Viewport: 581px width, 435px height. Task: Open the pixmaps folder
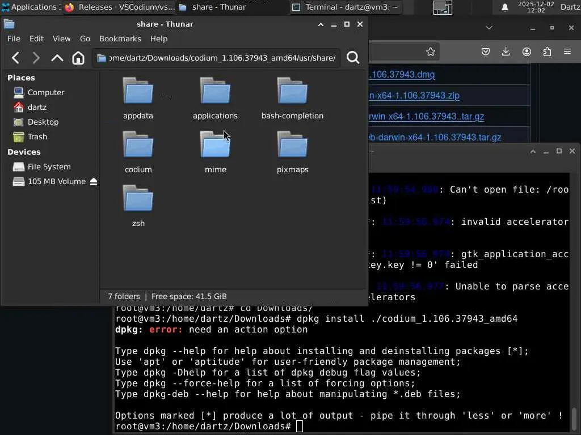tap(292, 152)
